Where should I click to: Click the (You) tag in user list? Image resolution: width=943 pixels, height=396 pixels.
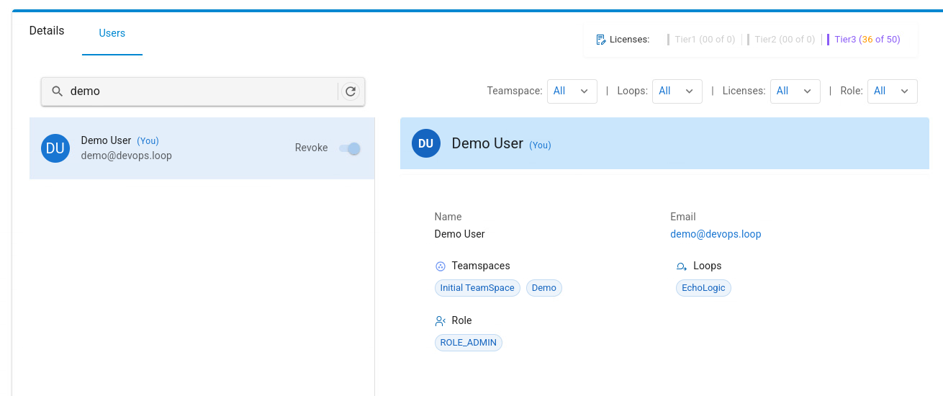[148, 141]
